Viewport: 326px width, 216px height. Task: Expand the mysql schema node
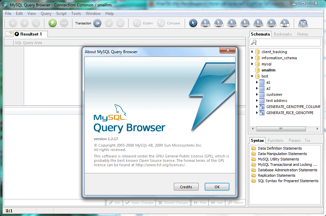[252, 64]
